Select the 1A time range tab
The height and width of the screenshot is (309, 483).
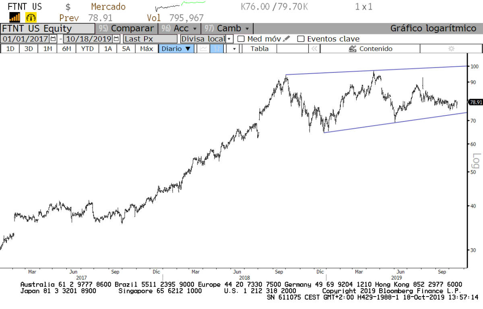[108, 49]
